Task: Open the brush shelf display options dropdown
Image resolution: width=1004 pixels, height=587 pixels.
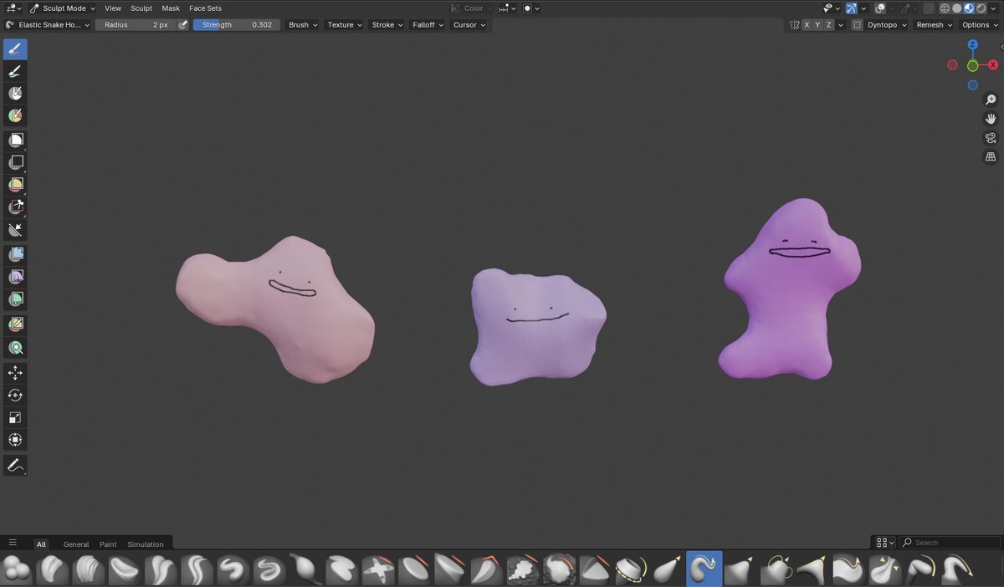Action: pos(884,543)
